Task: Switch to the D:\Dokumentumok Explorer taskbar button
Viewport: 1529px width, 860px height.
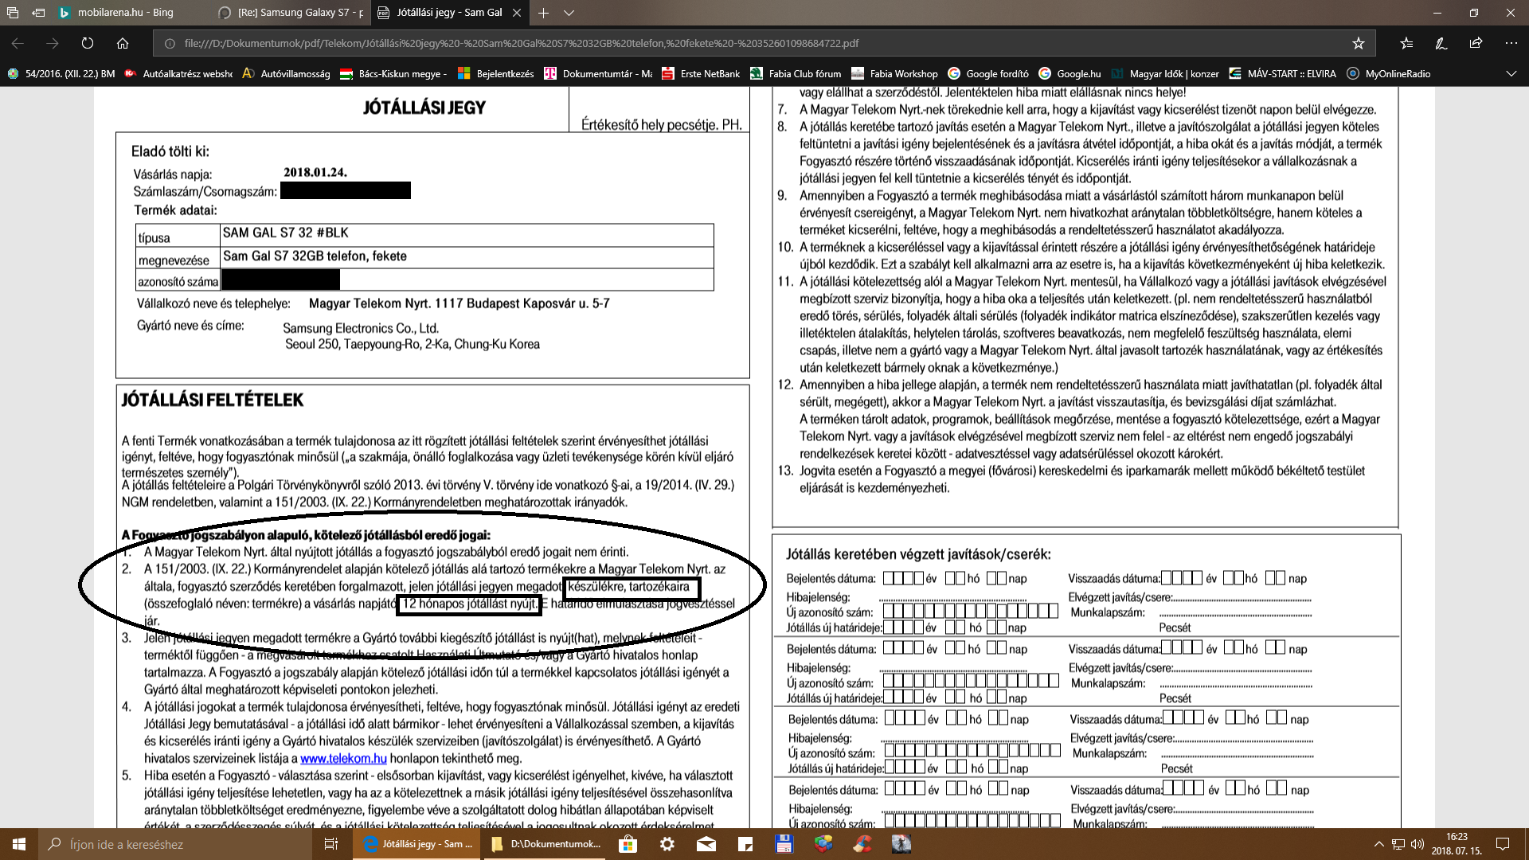Action: [546, 844]
